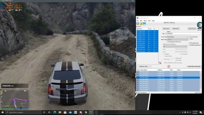Open the Help menu in Cheat Engine
The width and height of the screenshot is (204, 115).
(153, 21)
